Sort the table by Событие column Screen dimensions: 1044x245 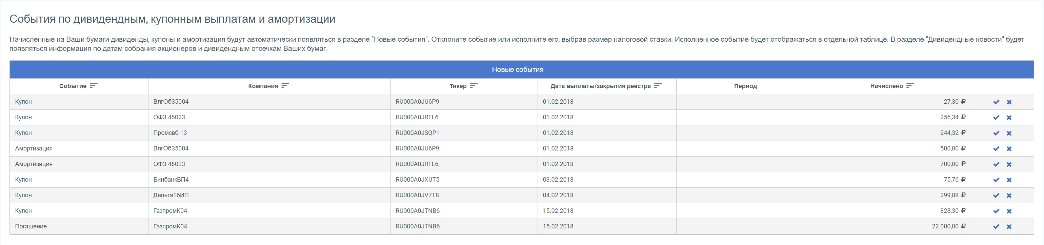point(93,86)
